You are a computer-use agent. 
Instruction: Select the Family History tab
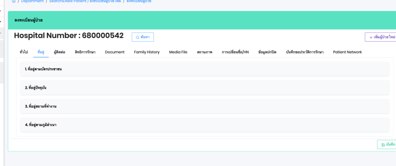click(147, 52)
